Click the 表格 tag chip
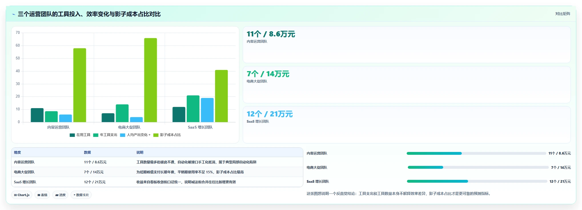 click(x=42, y=195)
